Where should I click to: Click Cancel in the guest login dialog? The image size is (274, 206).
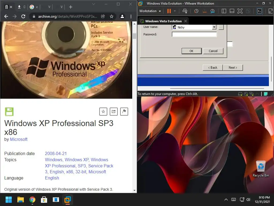coord(213,51)
